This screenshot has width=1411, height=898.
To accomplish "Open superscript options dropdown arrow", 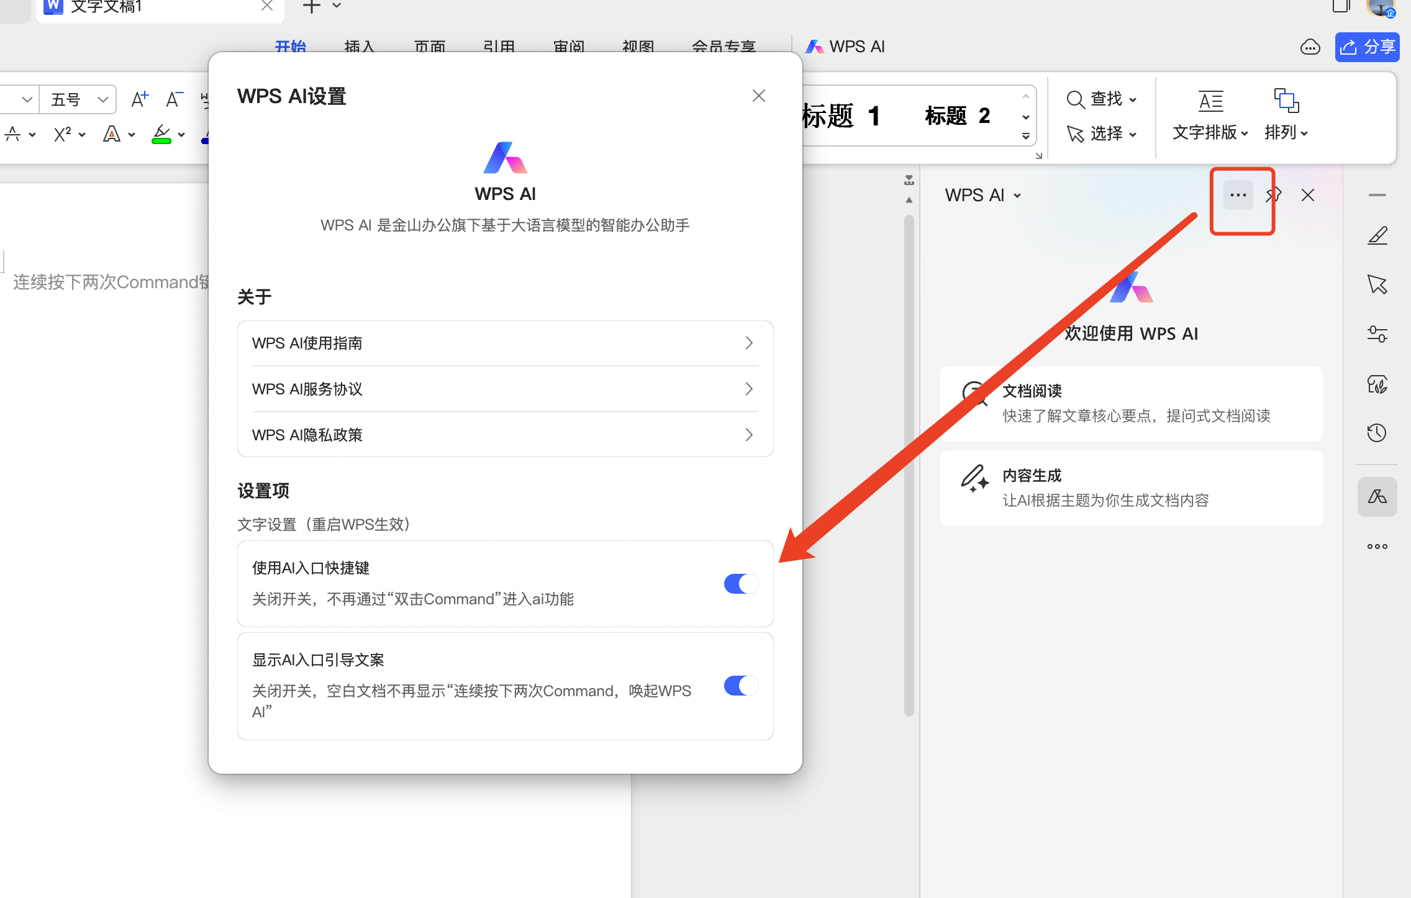I will tap(81, 134).
